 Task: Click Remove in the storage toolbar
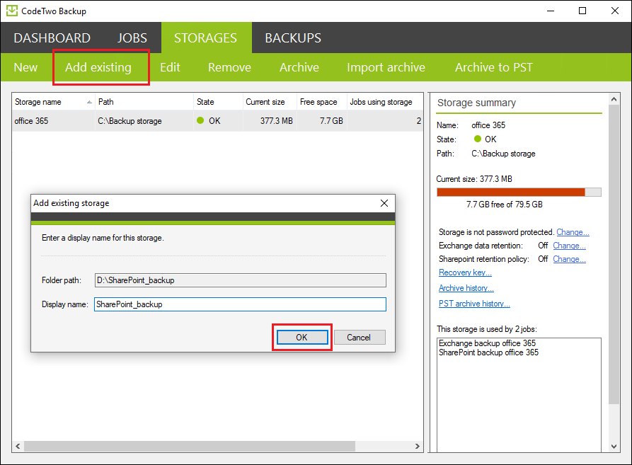229,67
